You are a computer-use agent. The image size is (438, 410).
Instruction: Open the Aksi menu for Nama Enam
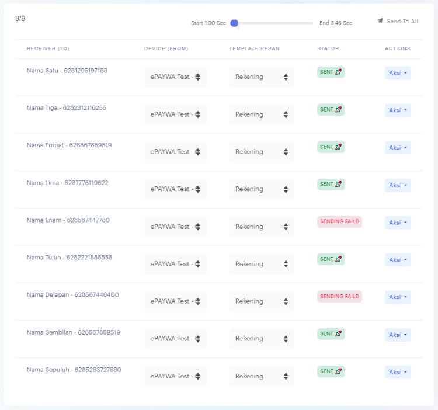398,223
